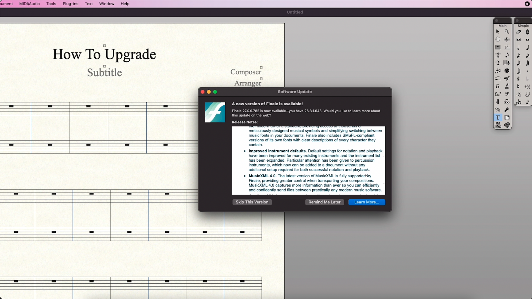Screen dimensions: 532x299
Task: Select the Page Layout tool
Action: [507, 118]
